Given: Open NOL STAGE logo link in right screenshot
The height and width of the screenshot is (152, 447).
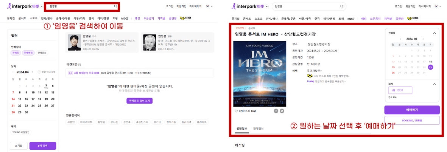Looking at the screenshot, I should tap(413, 18).
